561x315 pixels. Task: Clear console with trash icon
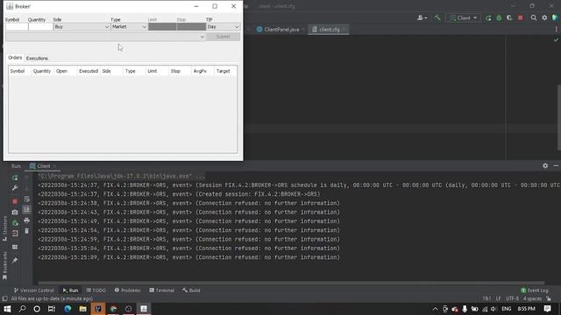pos(26,231)
